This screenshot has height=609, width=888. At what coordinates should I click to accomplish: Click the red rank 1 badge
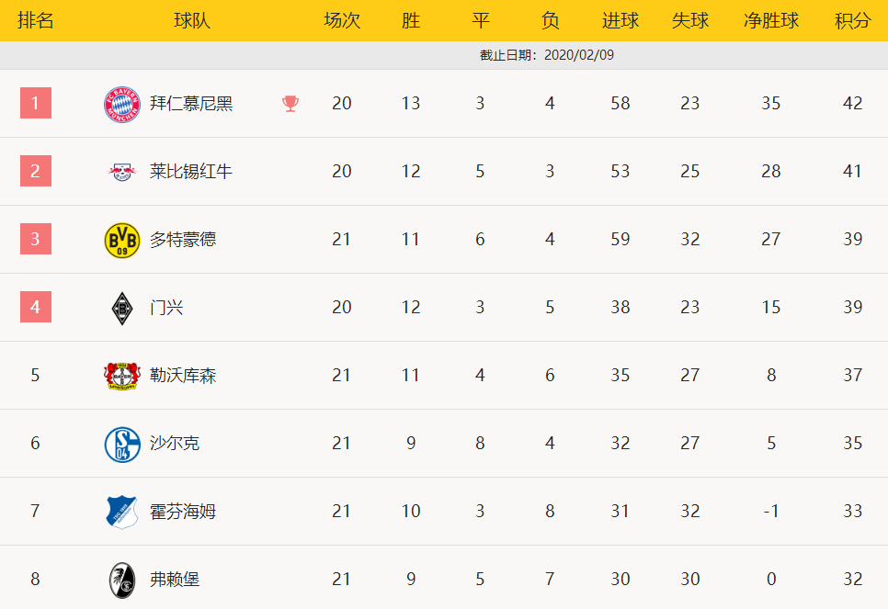pyautogui.click(x=36, y=103)
